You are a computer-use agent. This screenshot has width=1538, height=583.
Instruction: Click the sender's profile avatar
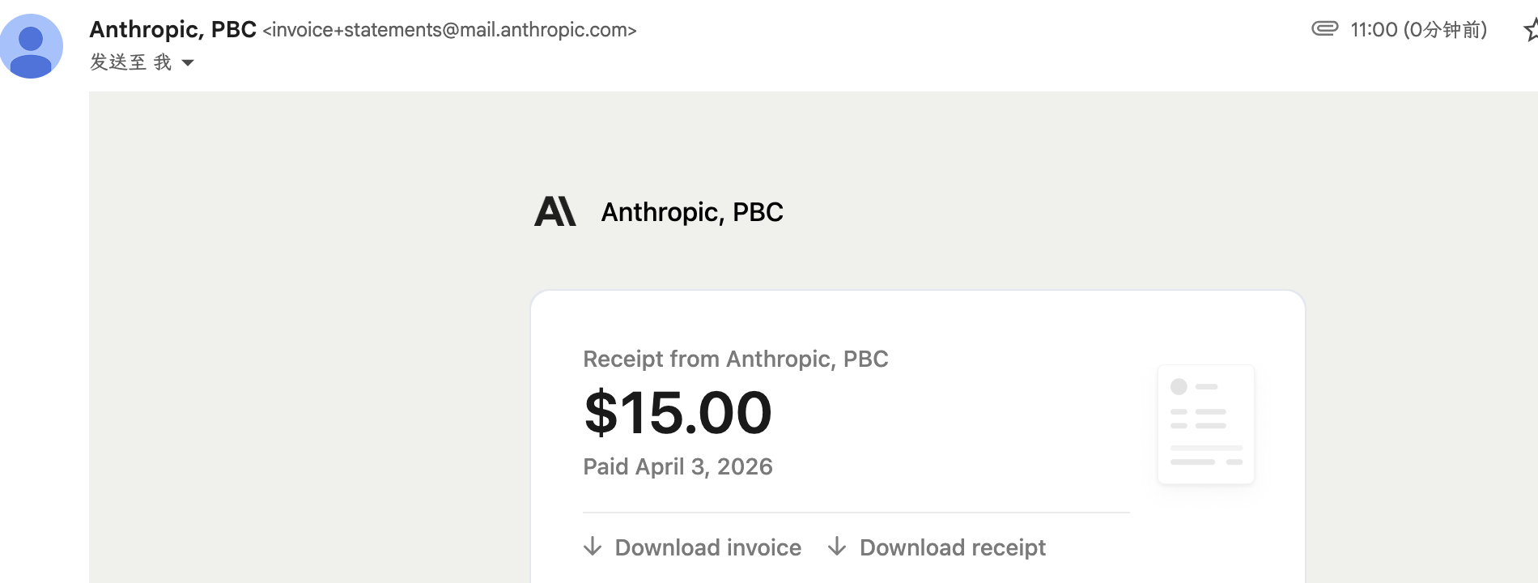tap(31, 46)
